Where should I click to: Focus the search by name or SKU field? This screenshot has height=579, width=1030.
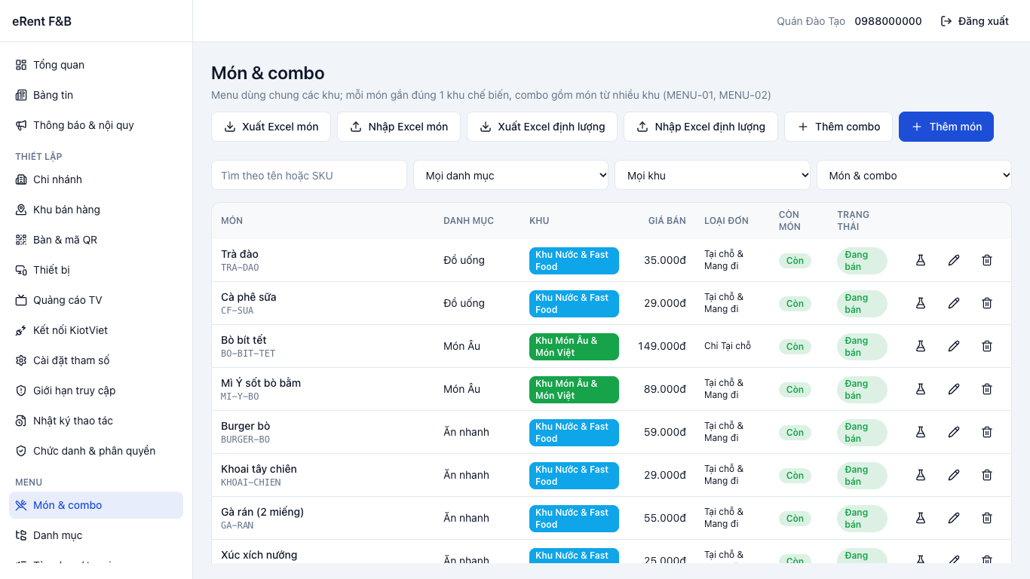(309, 176)
